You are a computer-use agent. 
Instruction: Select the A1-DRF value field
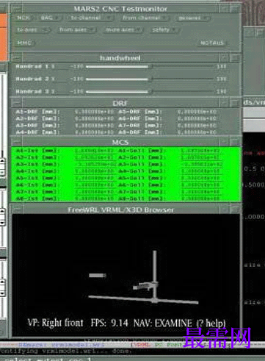tap(94, 112)
